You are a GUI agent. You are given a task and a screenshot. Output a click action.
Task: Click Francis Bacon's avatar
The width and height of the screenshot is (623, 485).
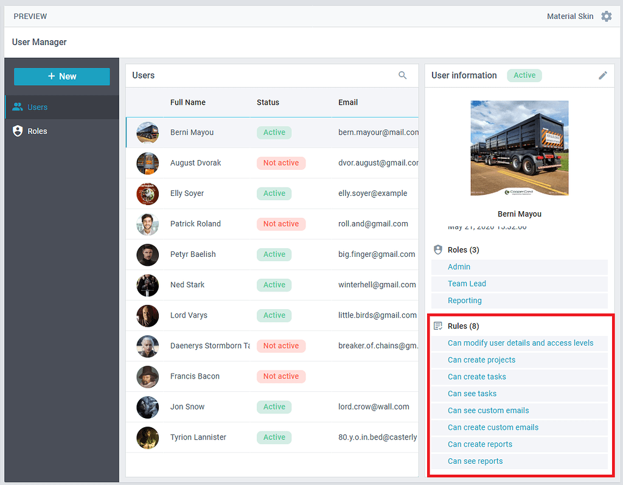click(x=147, y=377)
